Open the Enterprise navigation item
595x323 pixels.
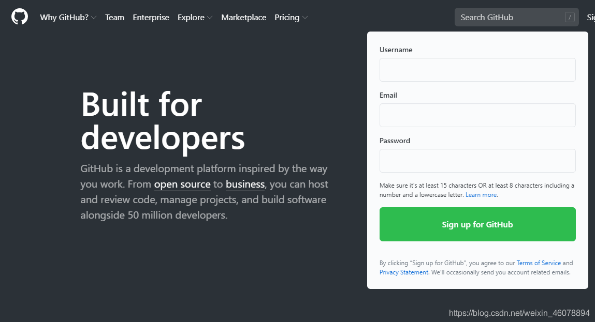tap(151, 18)
